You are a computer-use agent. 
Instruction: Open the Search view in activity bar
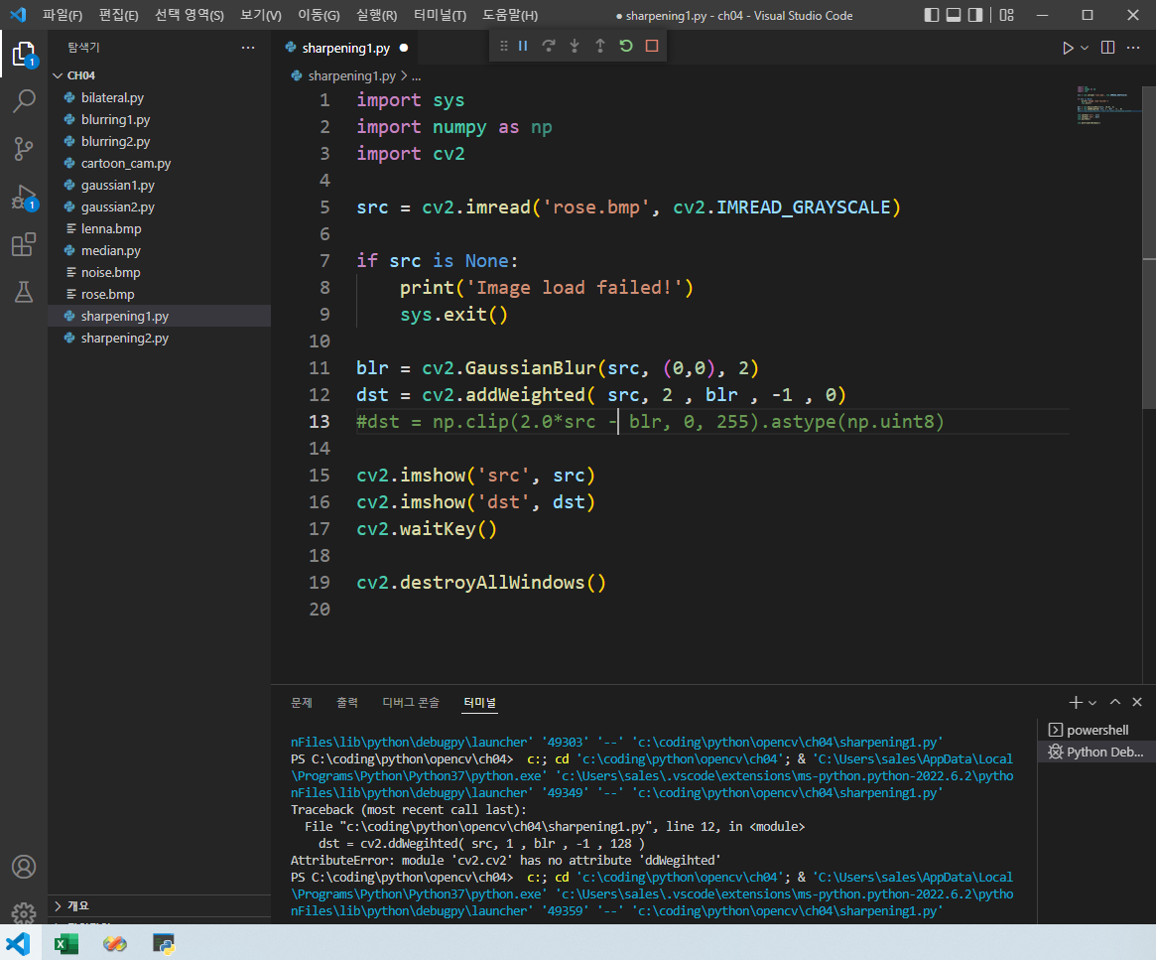[24, 100]
